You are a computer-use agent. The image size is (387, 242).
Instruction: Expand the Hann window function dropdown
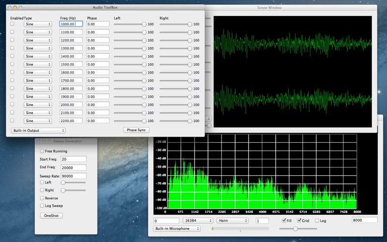coord(232,221)
